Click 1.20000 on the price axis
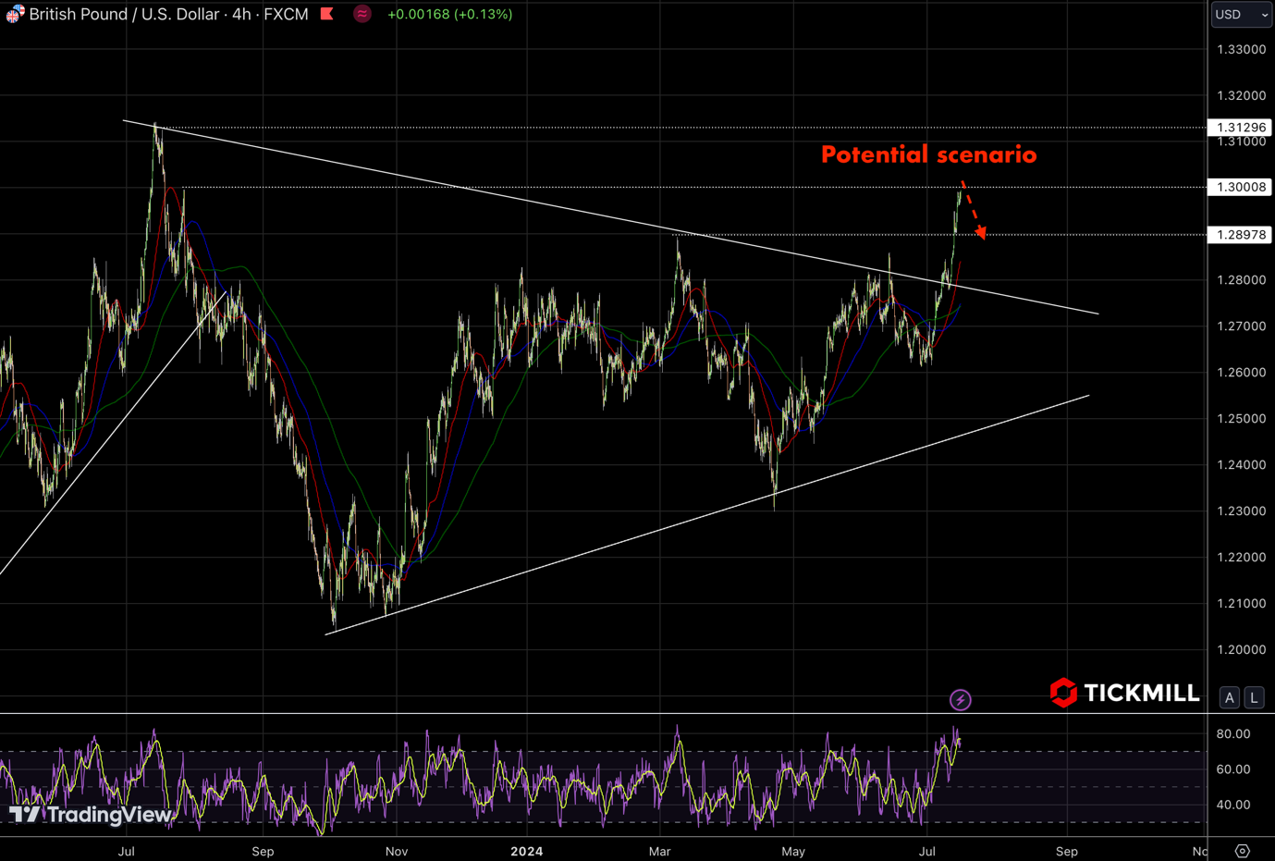This screenshot has width=1275, height=861. click(1242, 650)
